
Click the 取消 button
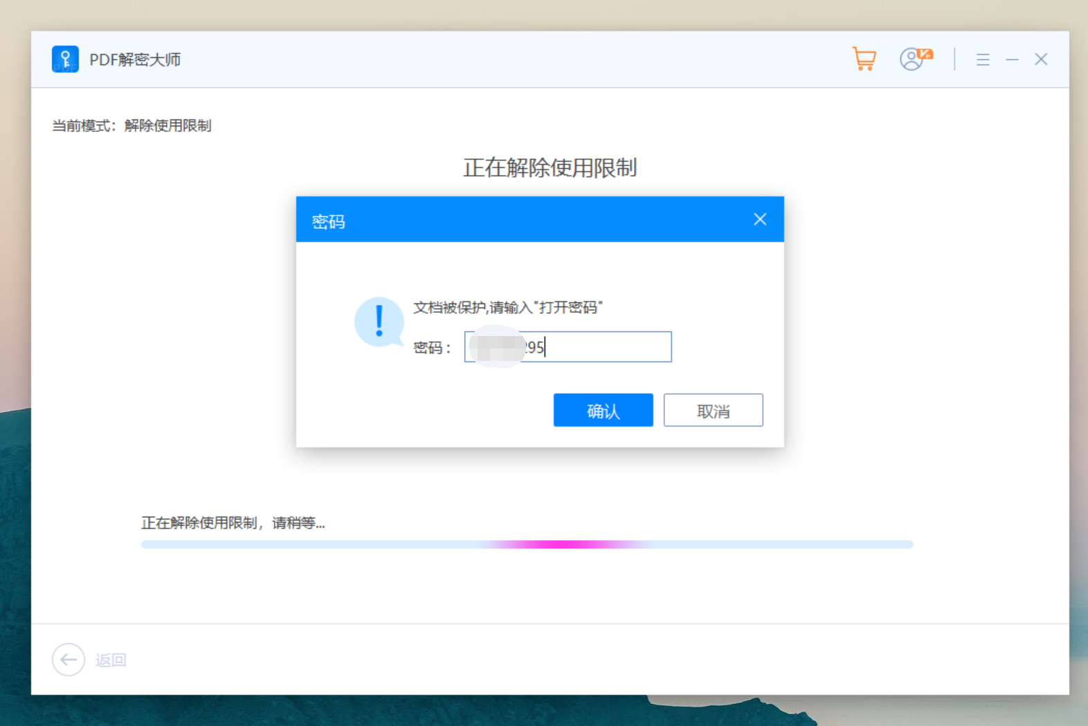pyautogui.click(x=713, y=410)
